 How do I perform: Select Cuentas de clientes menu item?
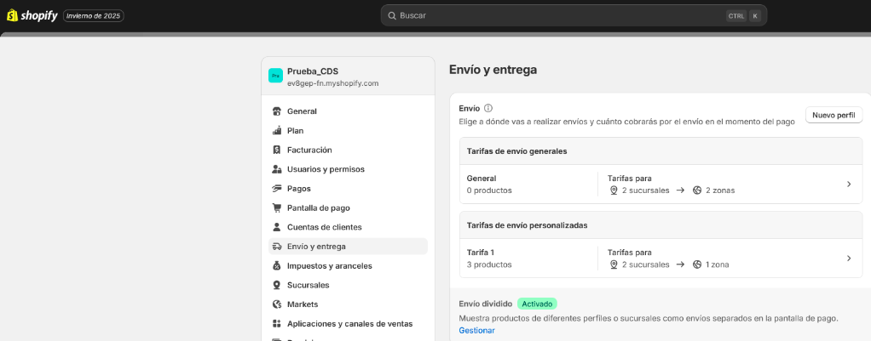[x=324, y=227]
